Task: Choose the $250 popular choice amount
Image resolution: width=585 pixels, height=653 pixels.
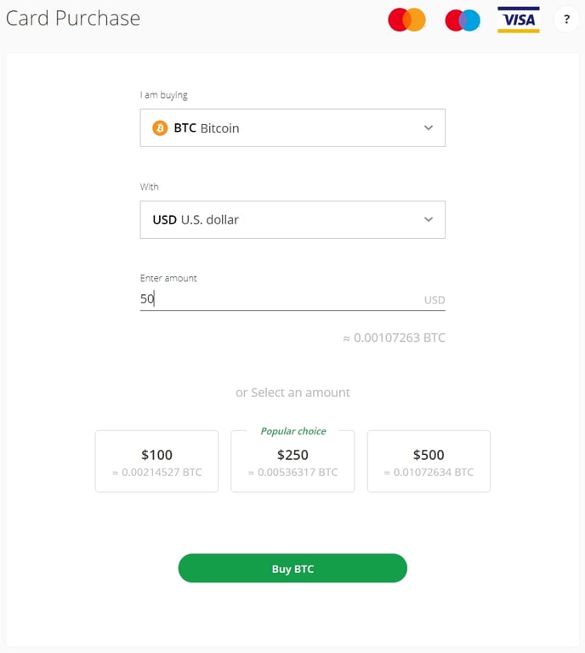Action: pos(292,462)
